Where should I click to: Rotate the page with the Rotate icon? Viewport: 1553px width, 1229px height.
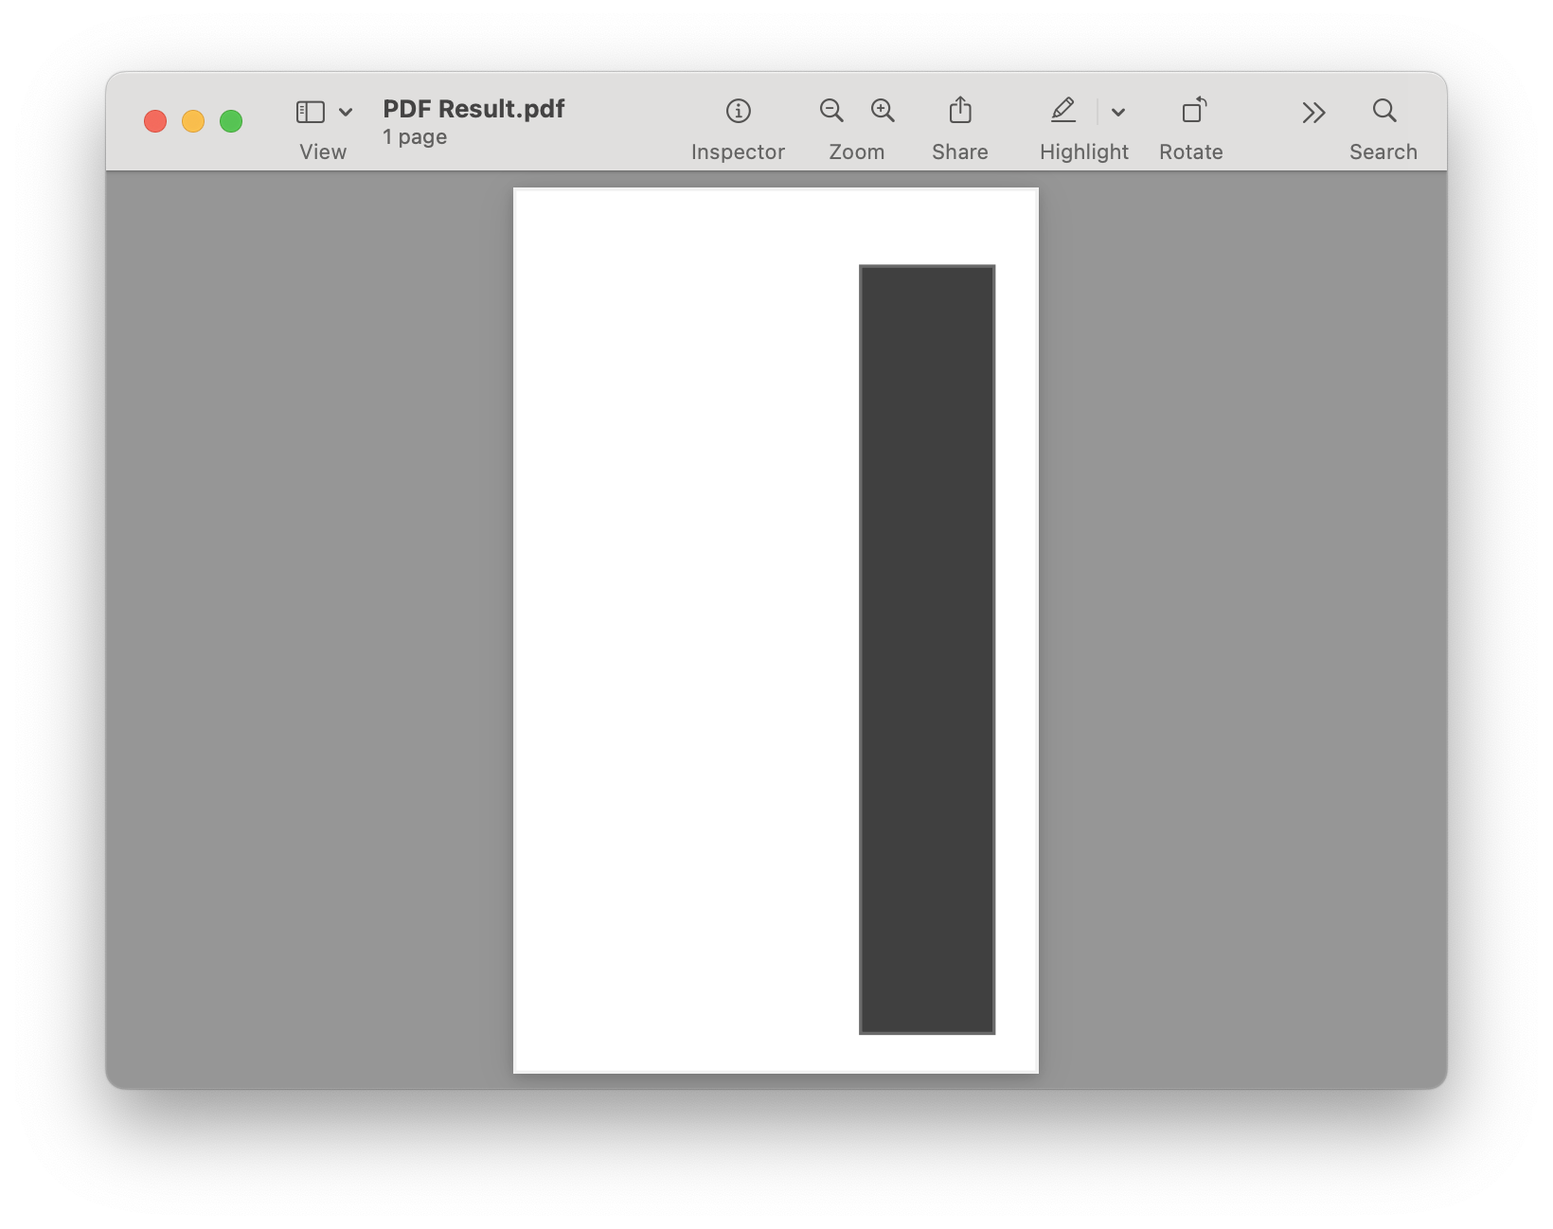1193,111
